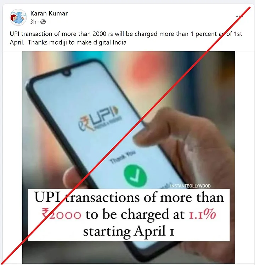Click the red 1.1% figure
The height and width of the screenshot is (265, 255).
click(202, 214)
